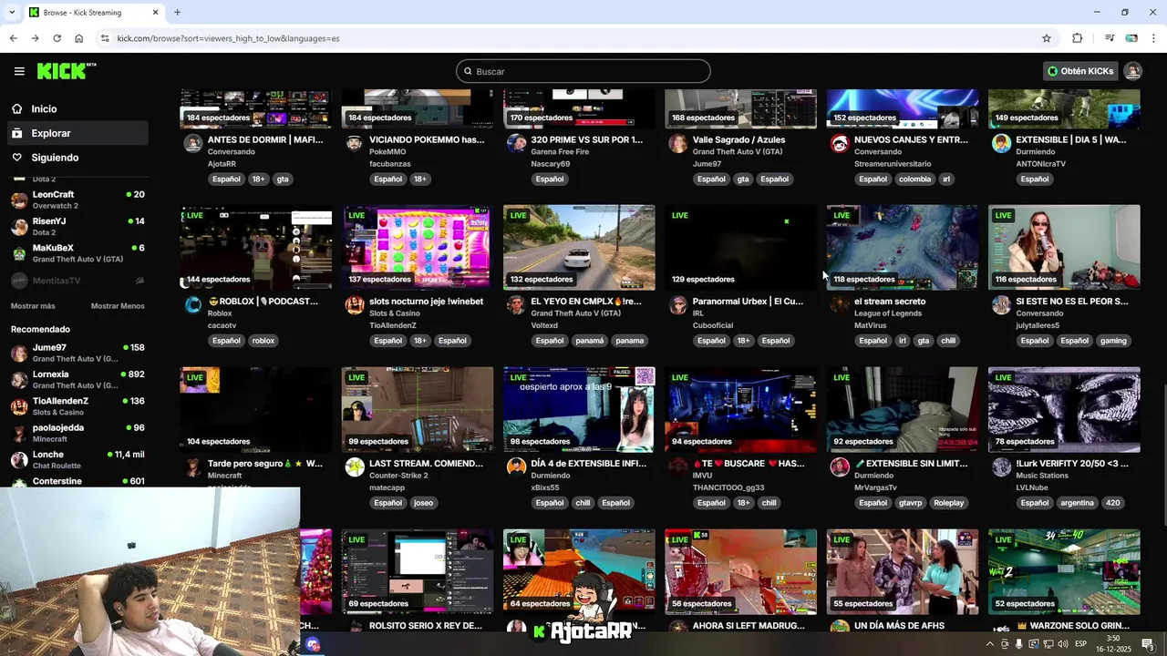Click the KICK logo
Screen dimensions: 1167x656
(x=67, y=71)
